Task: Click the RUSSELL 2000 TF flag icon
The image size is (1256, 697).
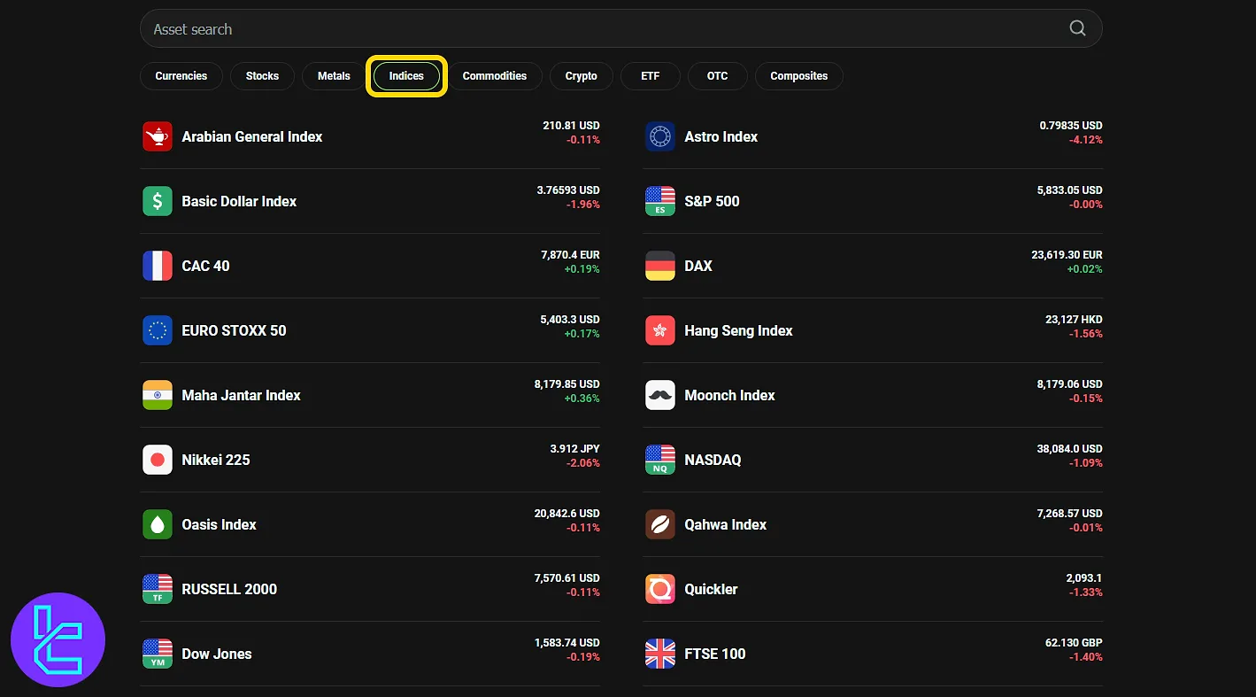Action: 158,589
